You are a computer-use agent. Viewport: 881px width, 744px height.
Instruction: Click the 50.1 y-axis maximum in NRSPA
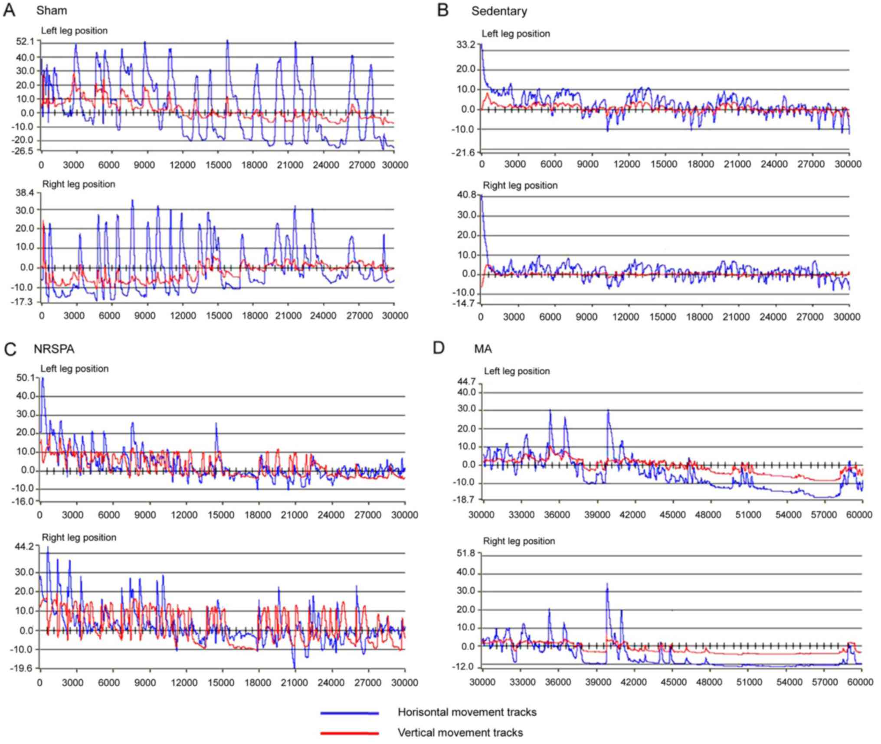click(25, 378)
